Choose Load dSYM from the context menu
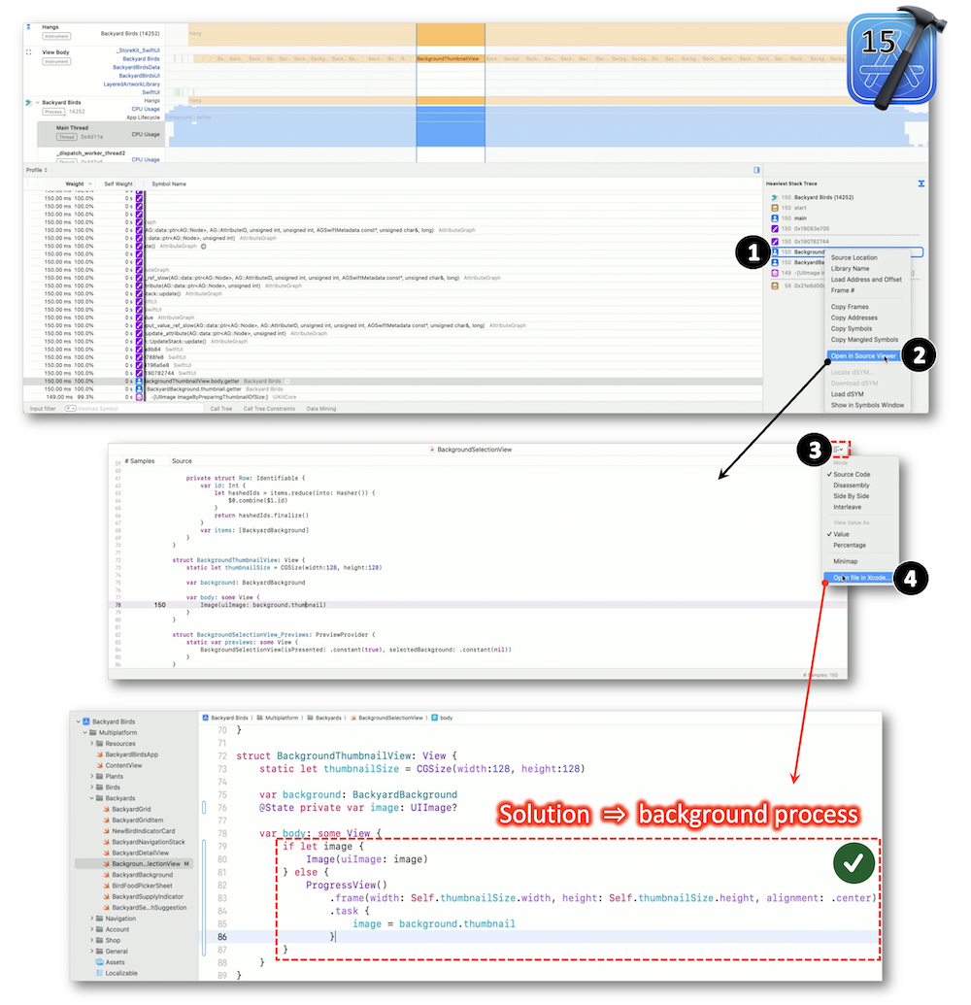 click(847, 393)
